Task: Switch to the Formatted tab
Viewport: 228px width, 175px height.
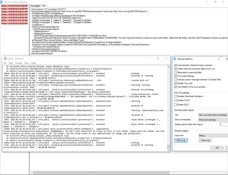Action: tap(35, 6)
